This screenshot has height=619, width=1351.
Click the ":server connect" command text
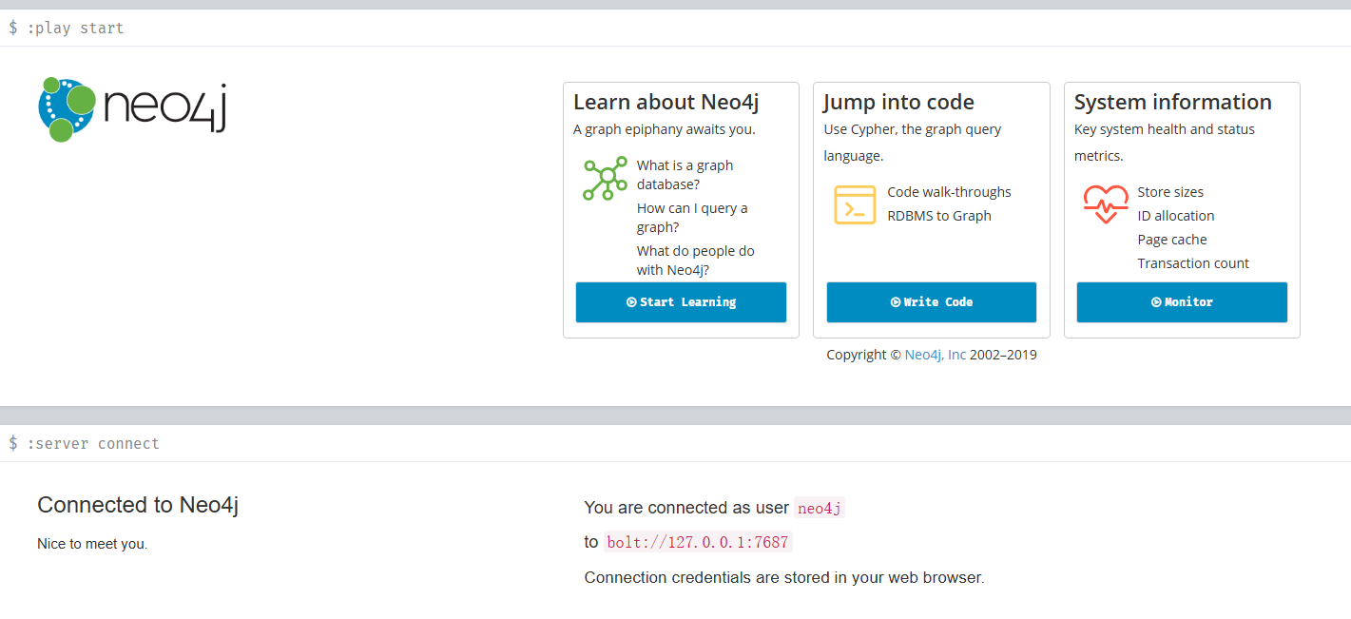coord(92,444)
